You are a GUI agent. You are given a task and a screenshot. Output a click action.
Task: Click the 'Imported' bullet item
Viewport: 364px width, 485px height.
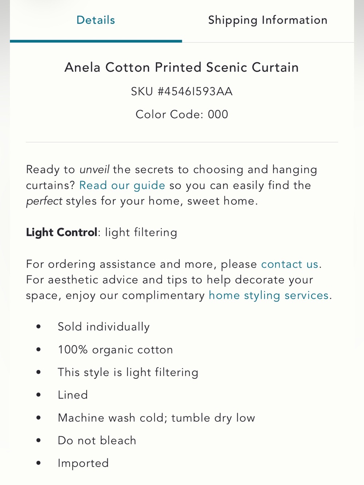click(83, 463)
